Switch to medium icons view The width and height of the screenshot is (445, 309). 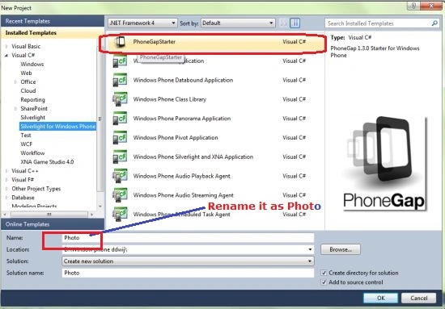pyautogui.click(x=295, y=23)
